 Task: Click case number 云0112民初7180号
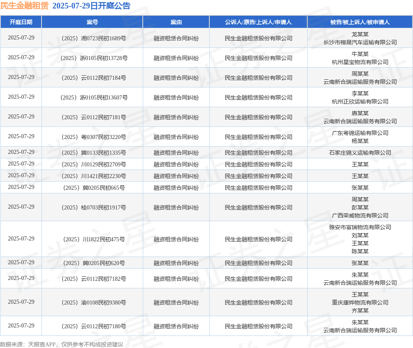(x=94, y=326)
